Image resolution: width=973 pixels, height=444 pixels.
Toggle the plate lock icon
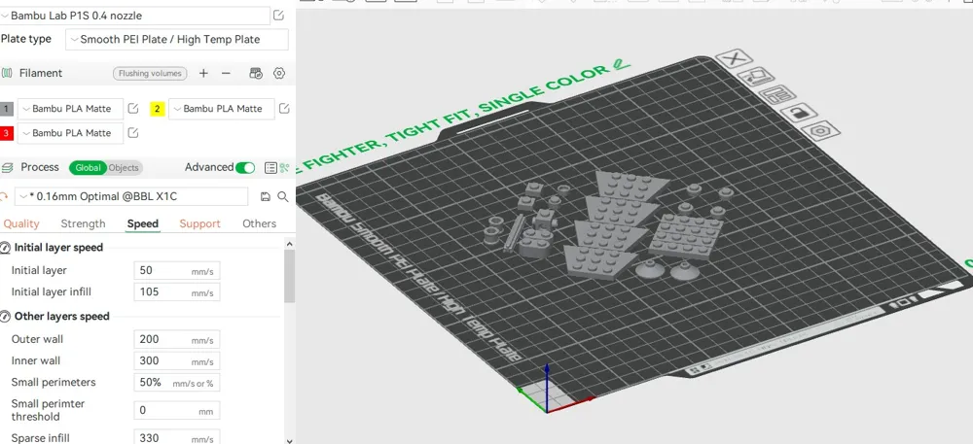(x=799, y=113)
